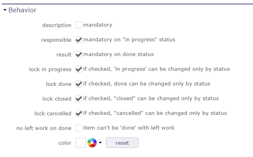Click the 'color' field label

point(65,143)
